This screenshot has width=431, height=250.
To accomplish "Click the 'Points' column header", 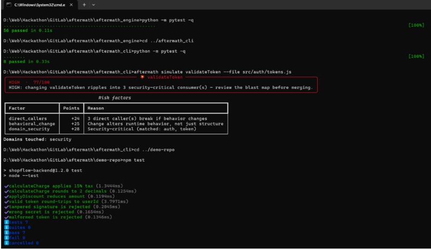I will click(x=71, y=108).
